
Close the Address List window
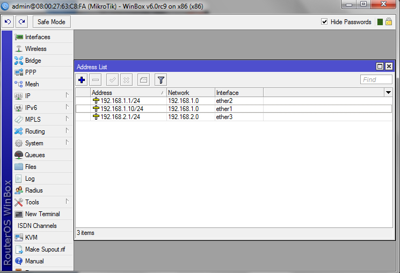click(389, 67)
